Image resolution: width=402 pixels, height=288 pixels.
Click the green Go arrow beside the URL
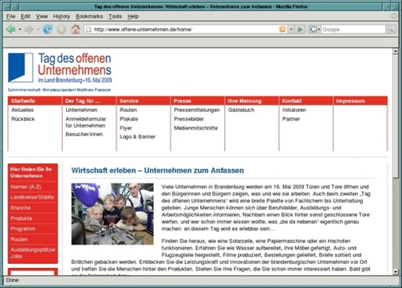pyautogui.click(x=300, y=29)
